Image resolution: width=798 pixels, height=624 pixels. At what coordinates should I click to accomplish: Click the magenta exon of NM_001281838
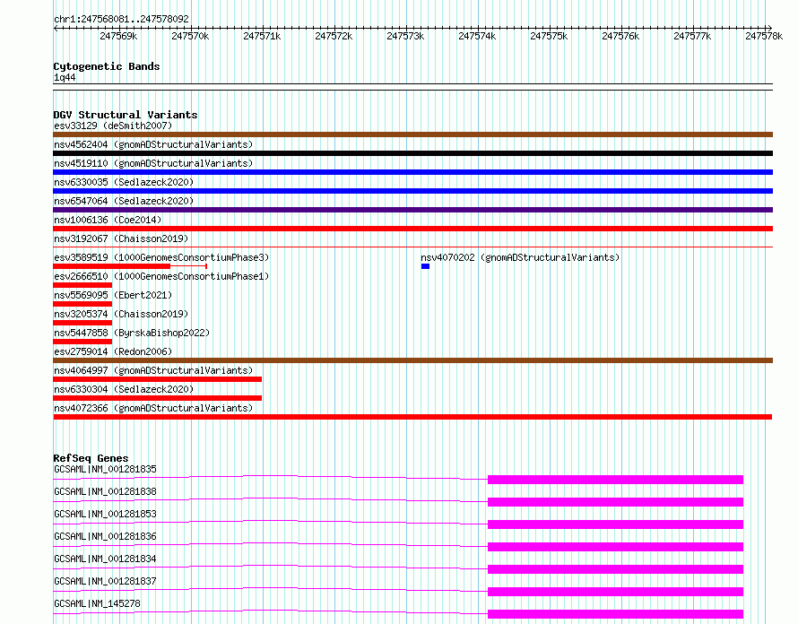(615, 502)
